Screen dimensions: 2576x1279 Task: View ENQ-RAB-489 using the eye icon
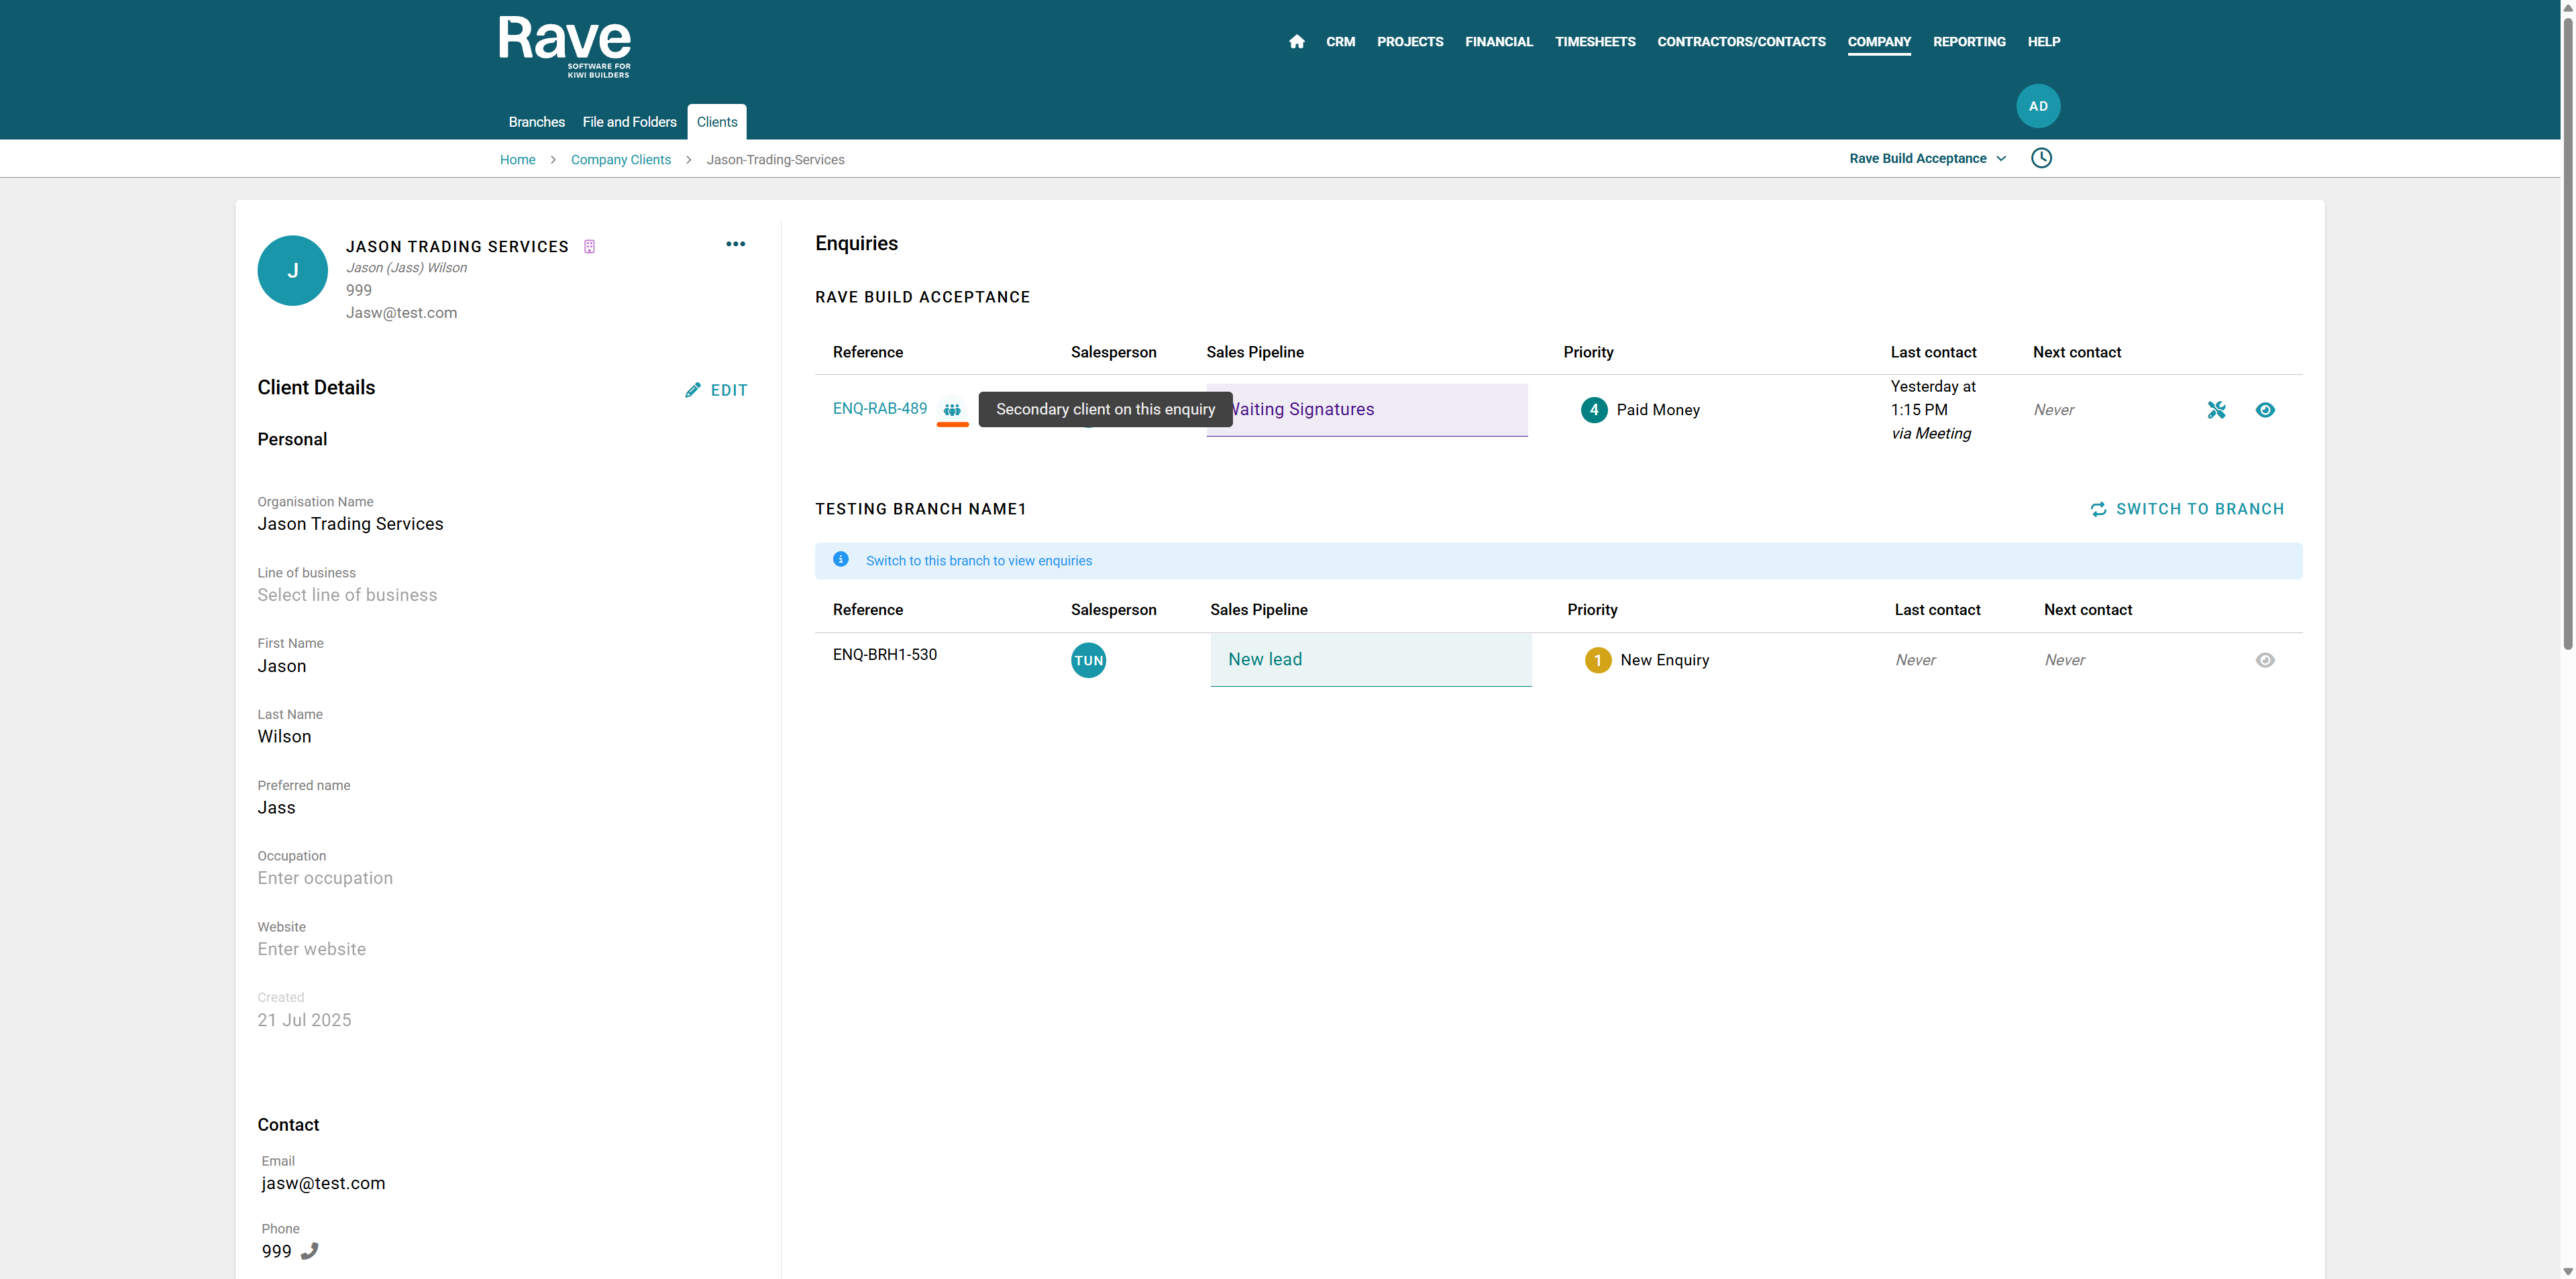pyautogui.click(x=2265, y=410)
